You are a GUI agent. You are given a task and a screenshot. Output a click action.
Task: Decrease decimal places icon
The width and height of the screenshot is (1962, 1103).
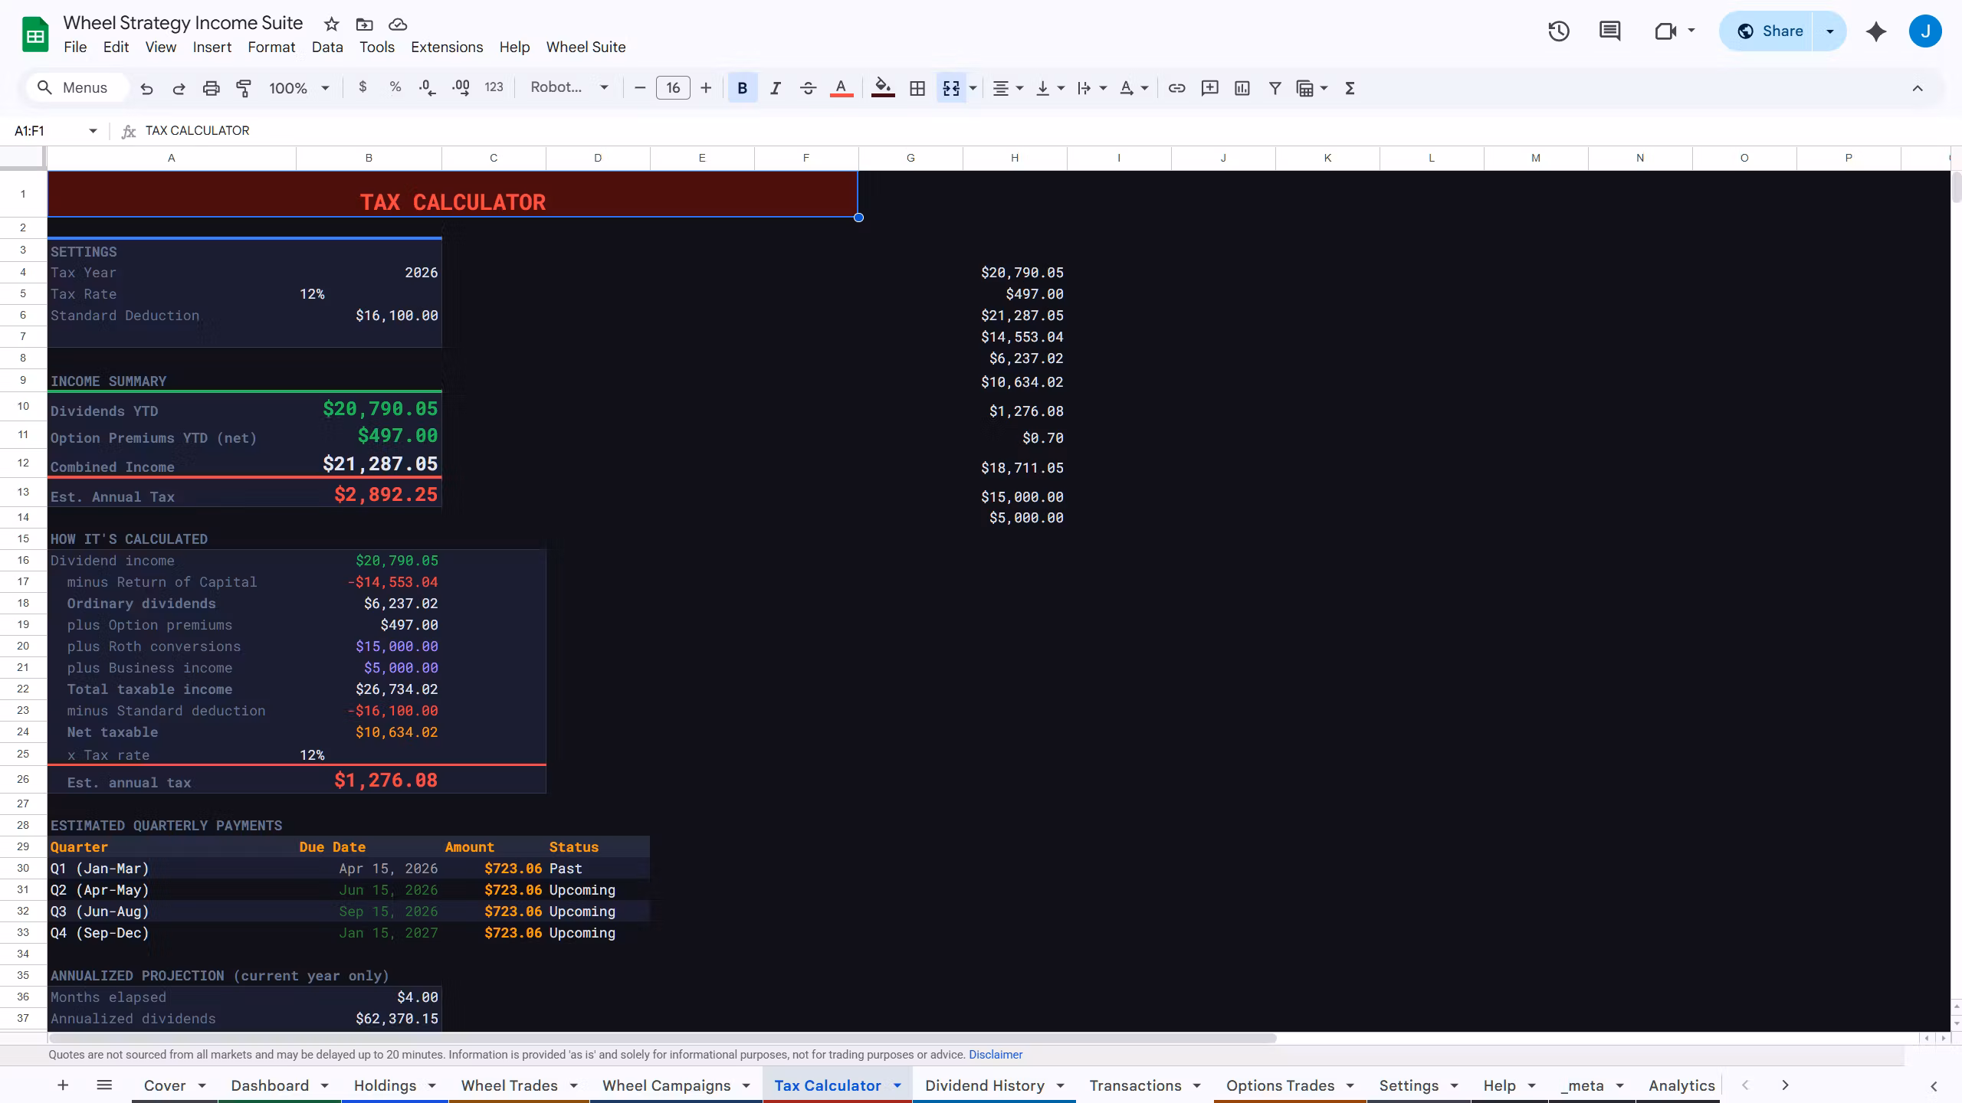click(x=428, y=88)
